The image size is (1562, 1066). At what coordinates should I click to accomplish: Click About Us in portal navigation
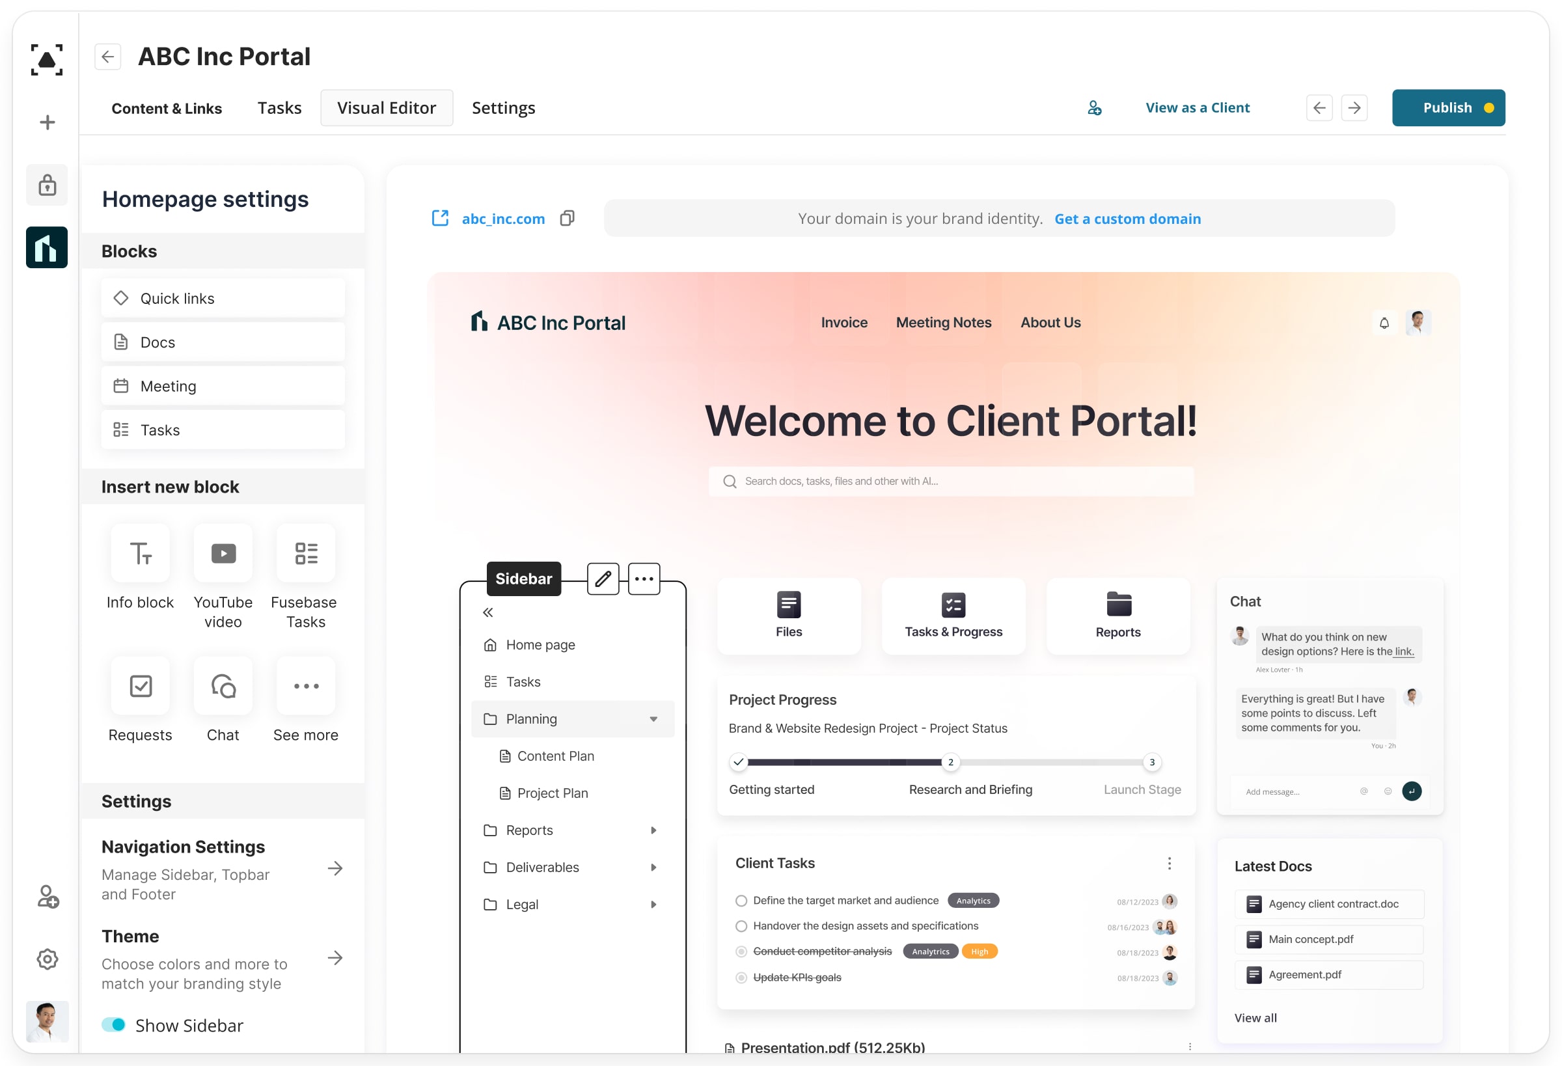point(1050,323)
